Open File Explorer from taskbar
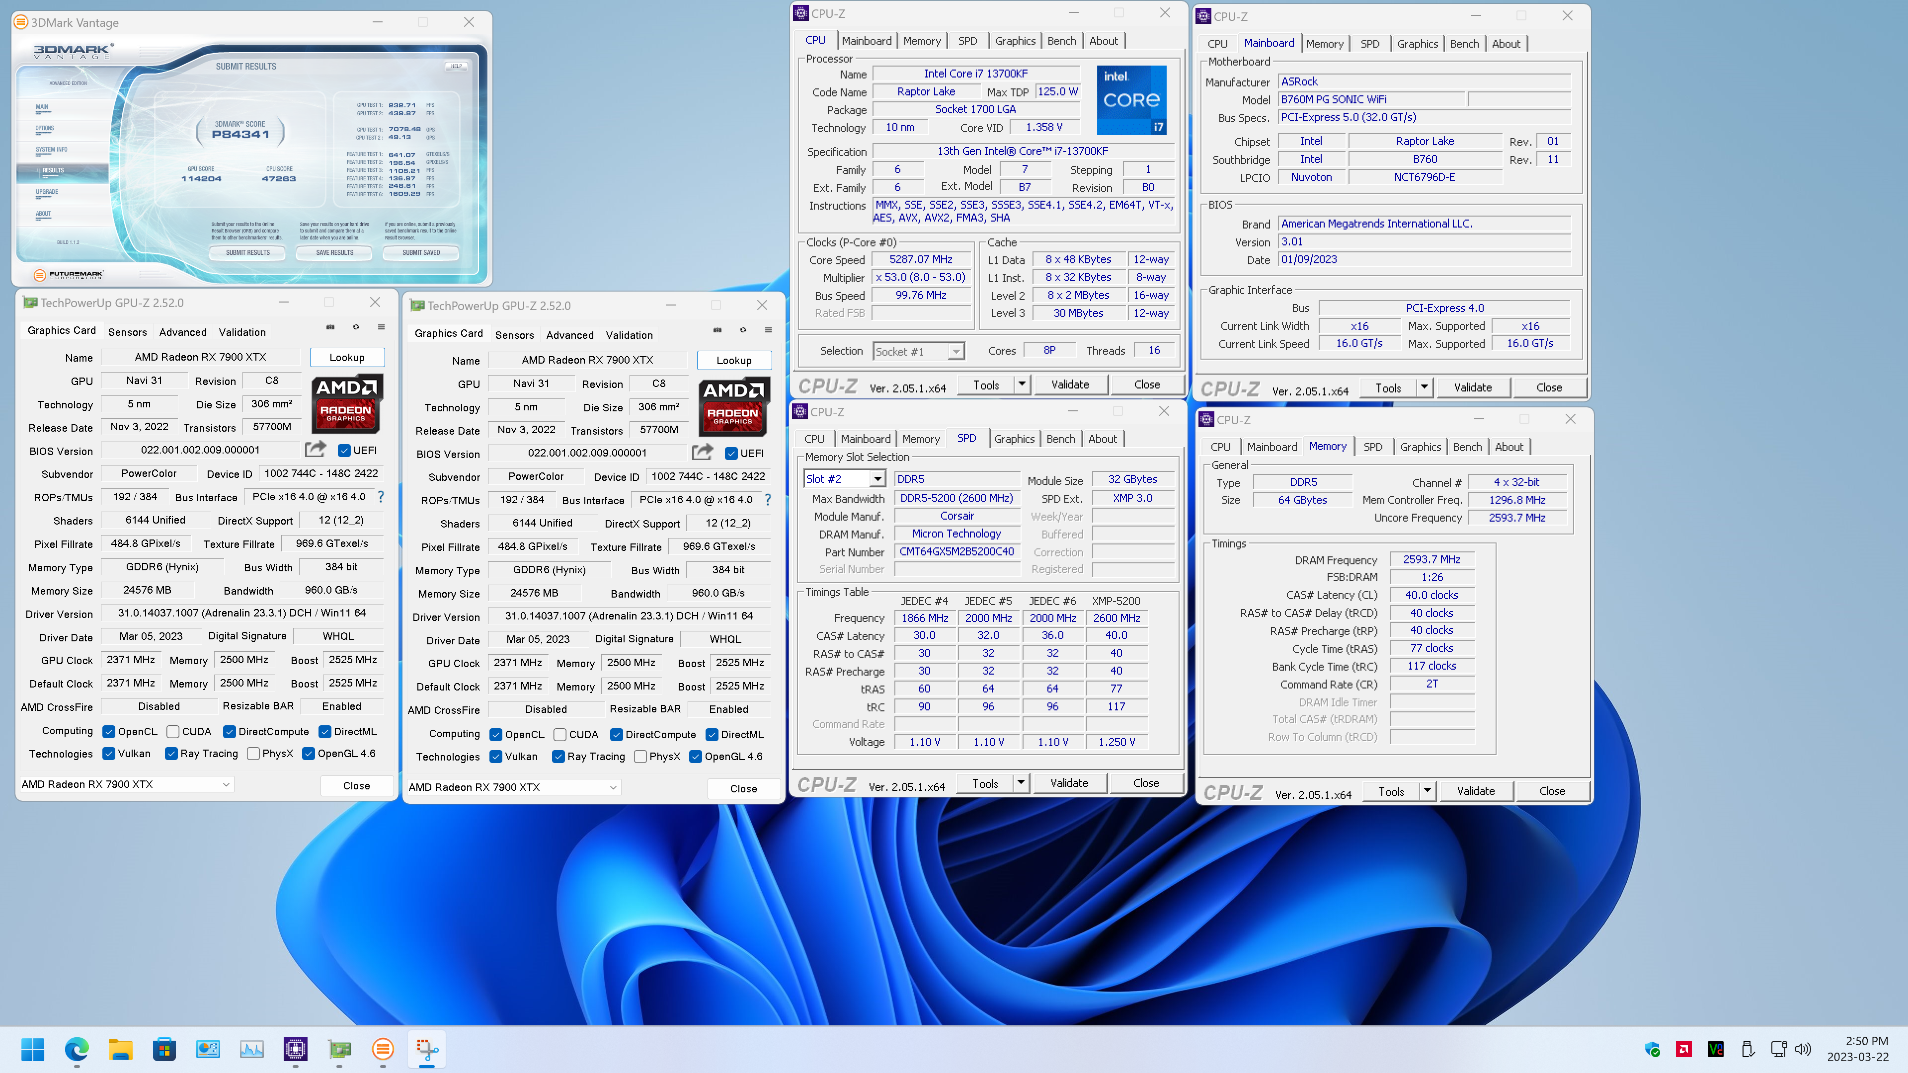1908x1073 pixels. pyautogui.click(x=120, y=1049)
